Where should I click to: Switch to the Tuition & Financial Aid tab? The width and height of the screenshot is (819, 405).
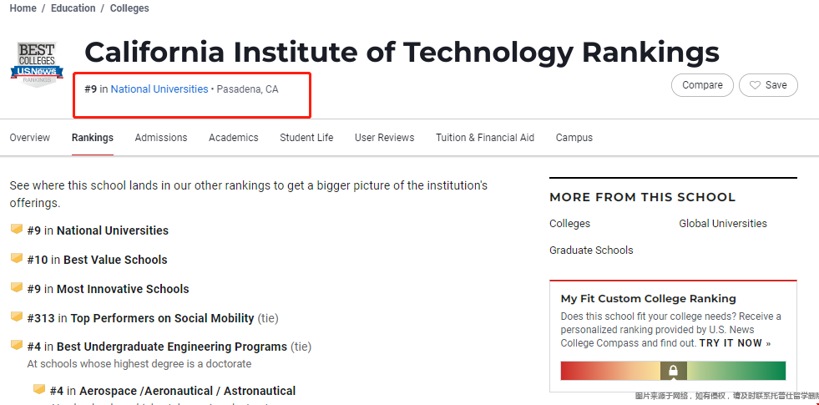[485, 138]
